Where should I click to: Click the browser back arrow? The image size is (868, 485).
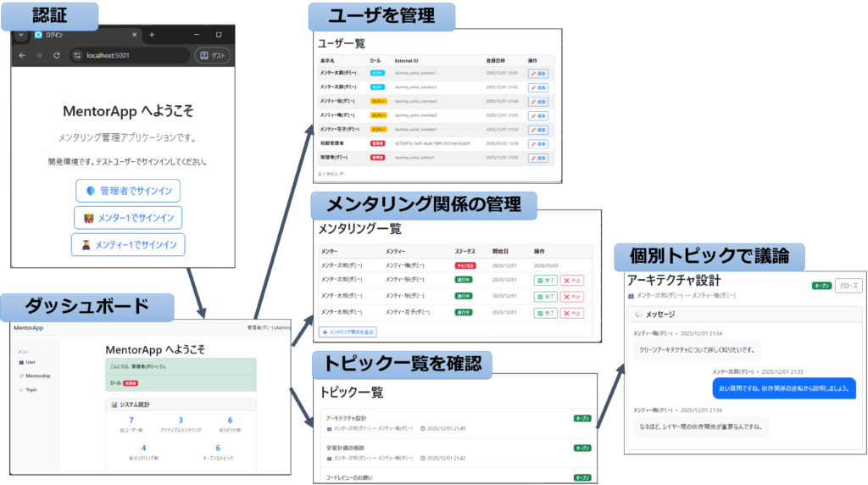click(21, 55)
